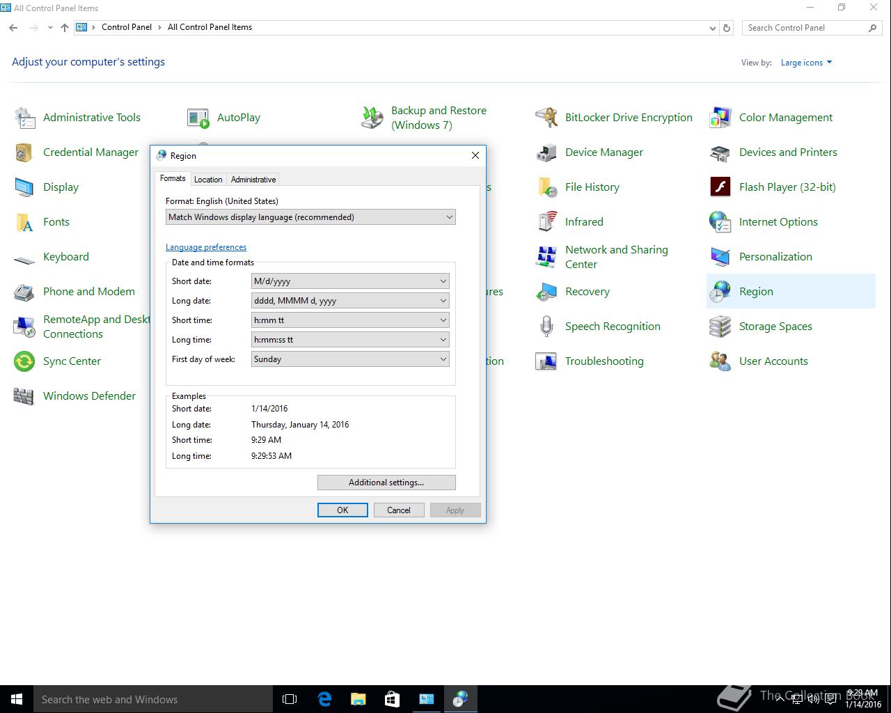Switch to the Location tab
This screenshot has width=891, height=713.
tap(208, 180)
